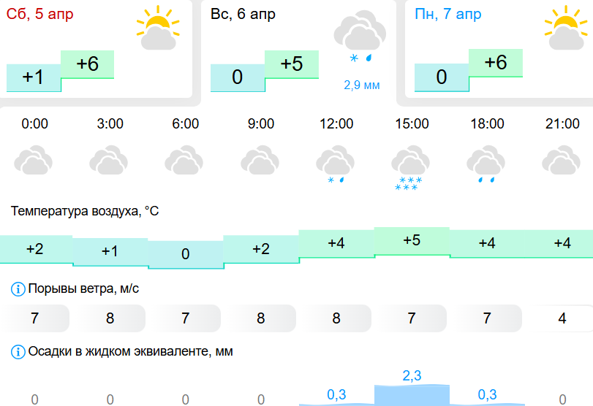Click the +5 temperature cell at 15:00
The height and width of the screenshot is (406, 593).
point(412,241)
